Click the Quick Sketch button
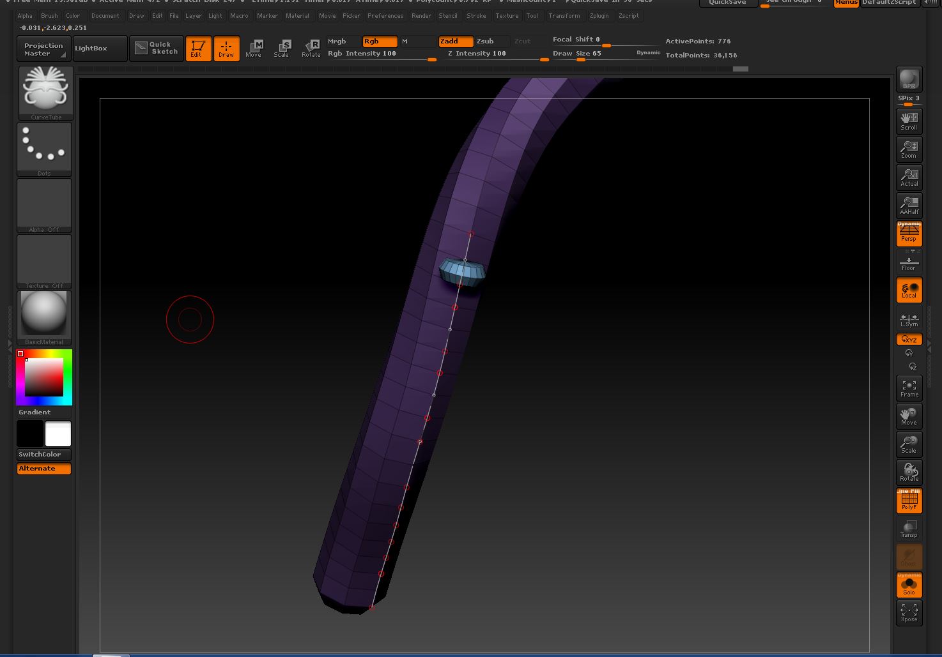The image size is (942, 657). (x=157, y=49)
